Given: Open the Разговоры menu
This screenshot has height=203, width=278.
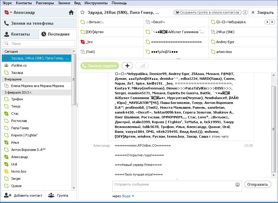Looking at the screenshot, I should pos(45,3).
